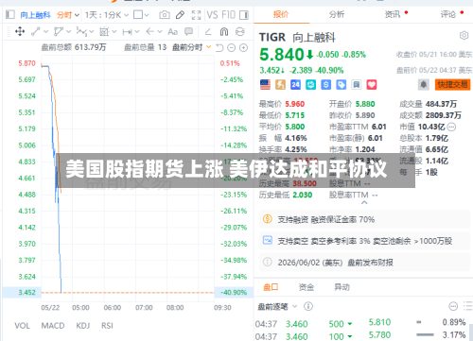
Task: Open the F10 company info
Action: point(228,15)
